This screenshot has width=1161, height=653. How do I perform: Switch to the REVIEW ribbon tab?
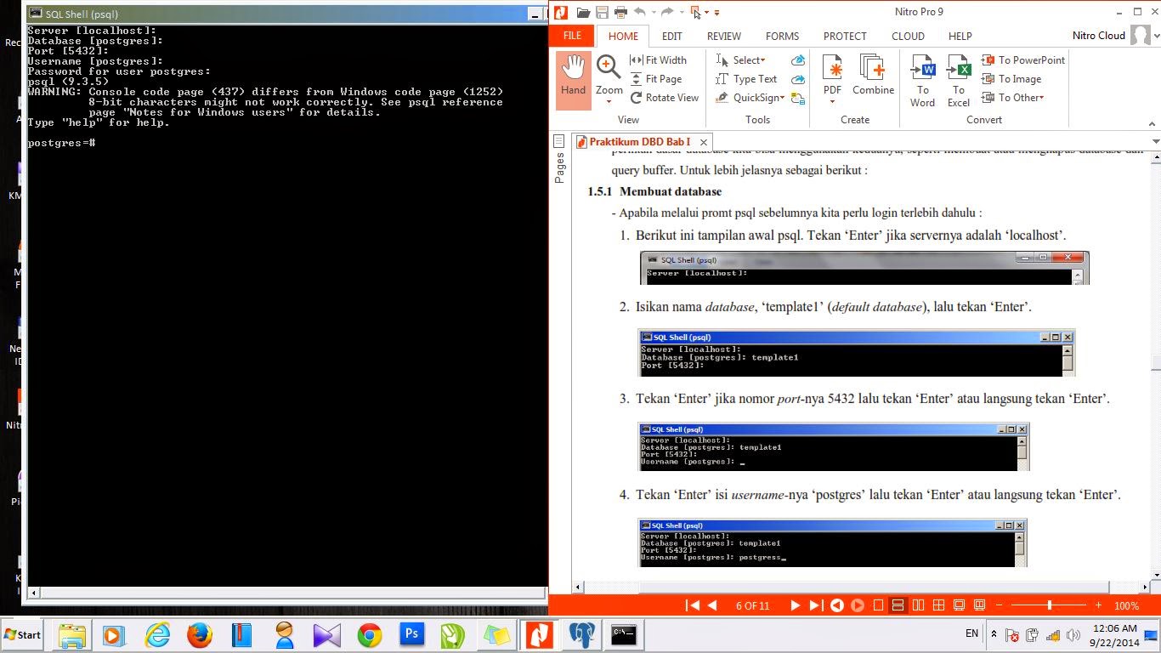point(724,37)
